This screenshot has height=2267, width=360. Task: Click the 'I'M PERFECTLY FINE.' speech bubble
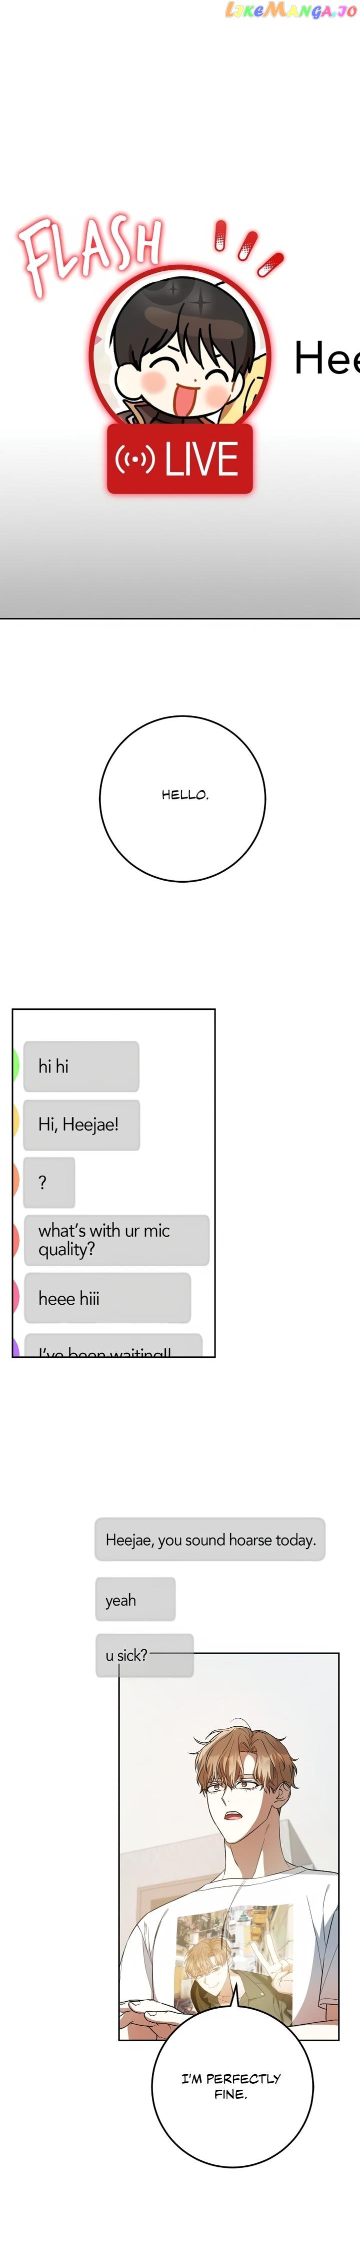pyautogui.click(x=232, y=2086)
